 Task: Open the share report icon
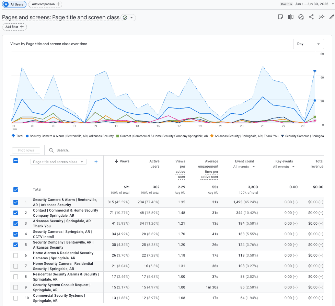point(311,17)
